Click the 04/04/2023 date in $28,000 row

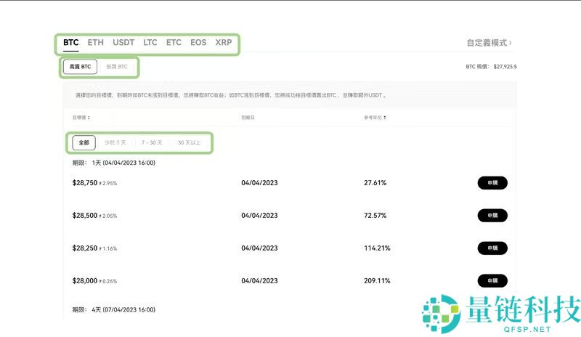259,280
